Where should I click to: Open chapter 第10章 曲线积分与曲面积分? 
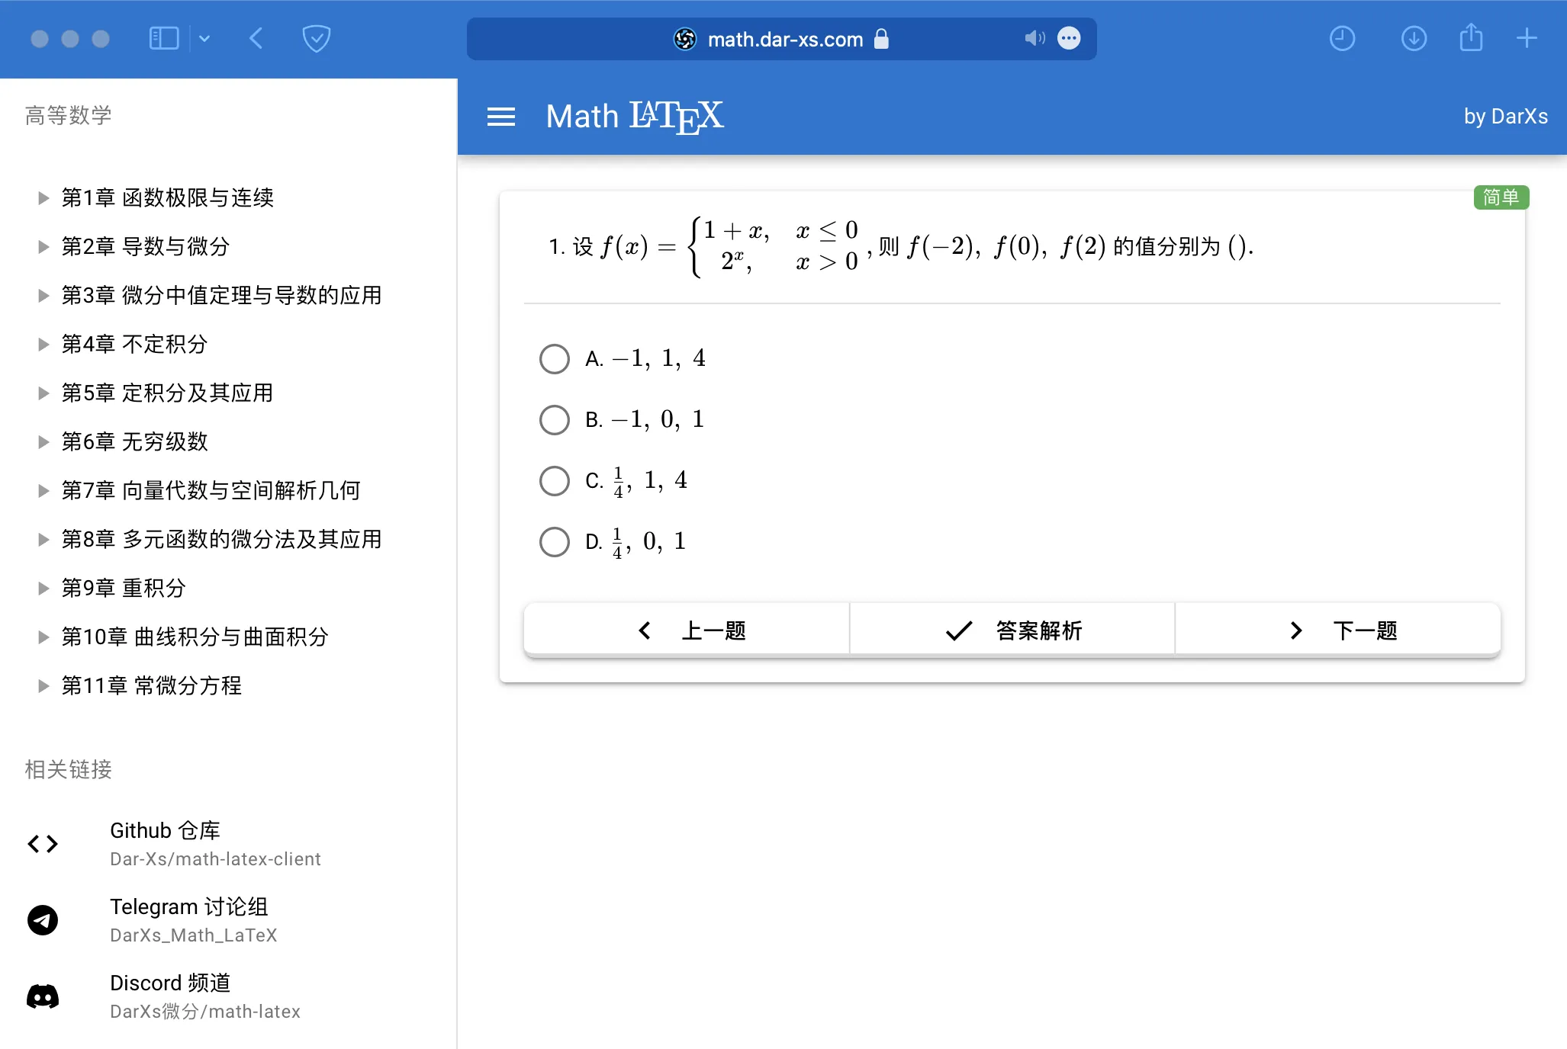coord(195,637)
